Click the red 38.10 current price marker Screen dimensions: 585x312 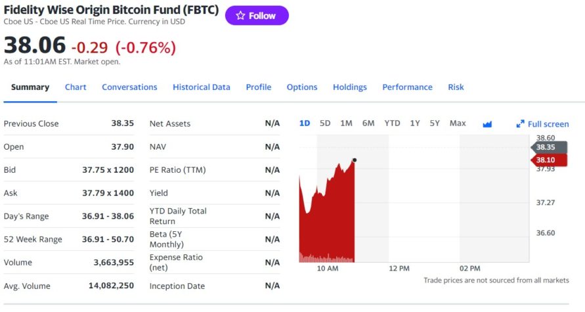pos(549,160)
